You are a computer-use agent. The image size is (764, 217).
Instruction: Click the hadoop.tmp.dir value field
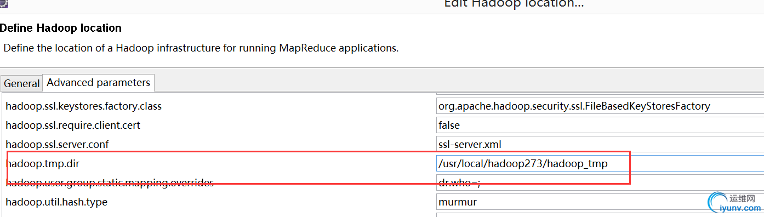pyautogui.click(x=600, y=163)
